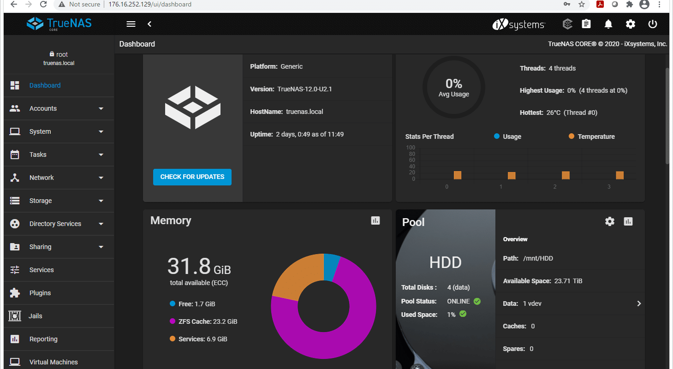This screenshot has height=369, width=673.
Task: Expand the Network menu arrow
Action: [x=101, y=178]
